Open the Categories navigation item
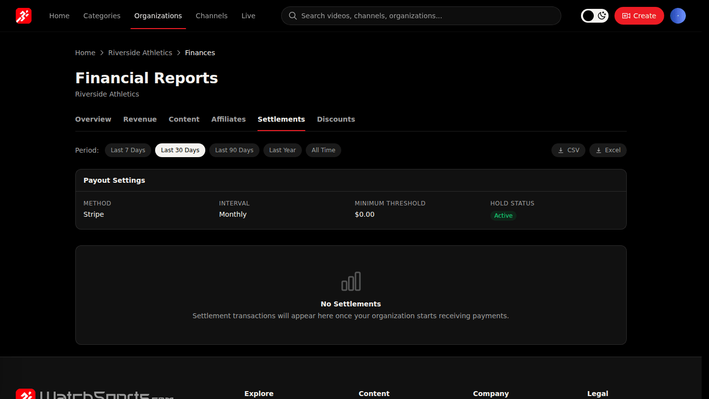This screenshot has width=709, height=399. [x=102, y=16]
